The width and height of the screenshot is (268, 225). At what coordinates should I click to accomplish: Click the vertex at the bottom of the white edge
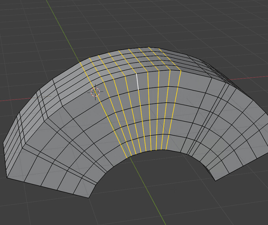point(138,90)
